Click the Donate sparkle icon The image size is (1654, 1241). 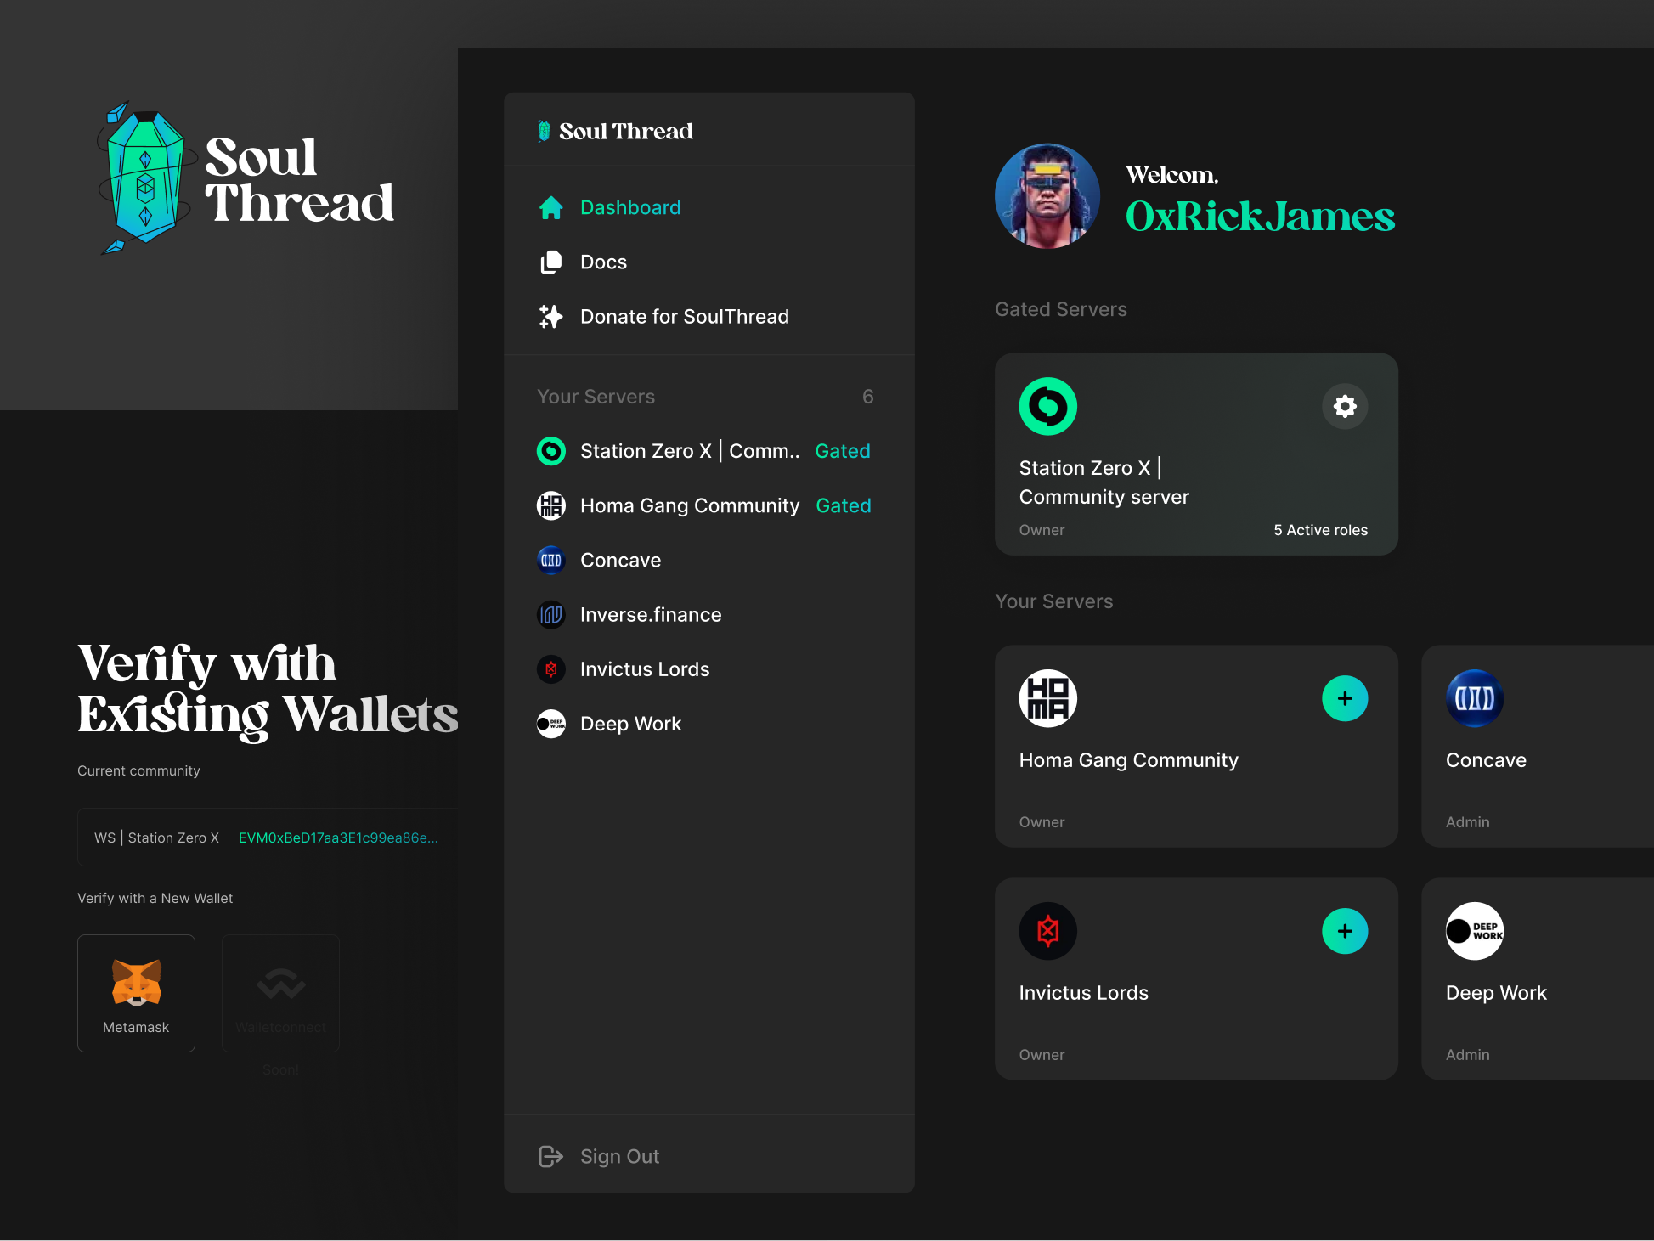tap(551, 316)
